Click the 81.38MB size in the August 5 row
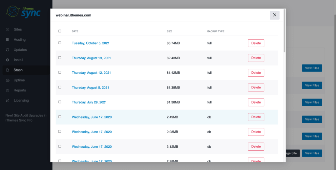The image size is (336, 170). pyautogui.click(x=173, y=87)
